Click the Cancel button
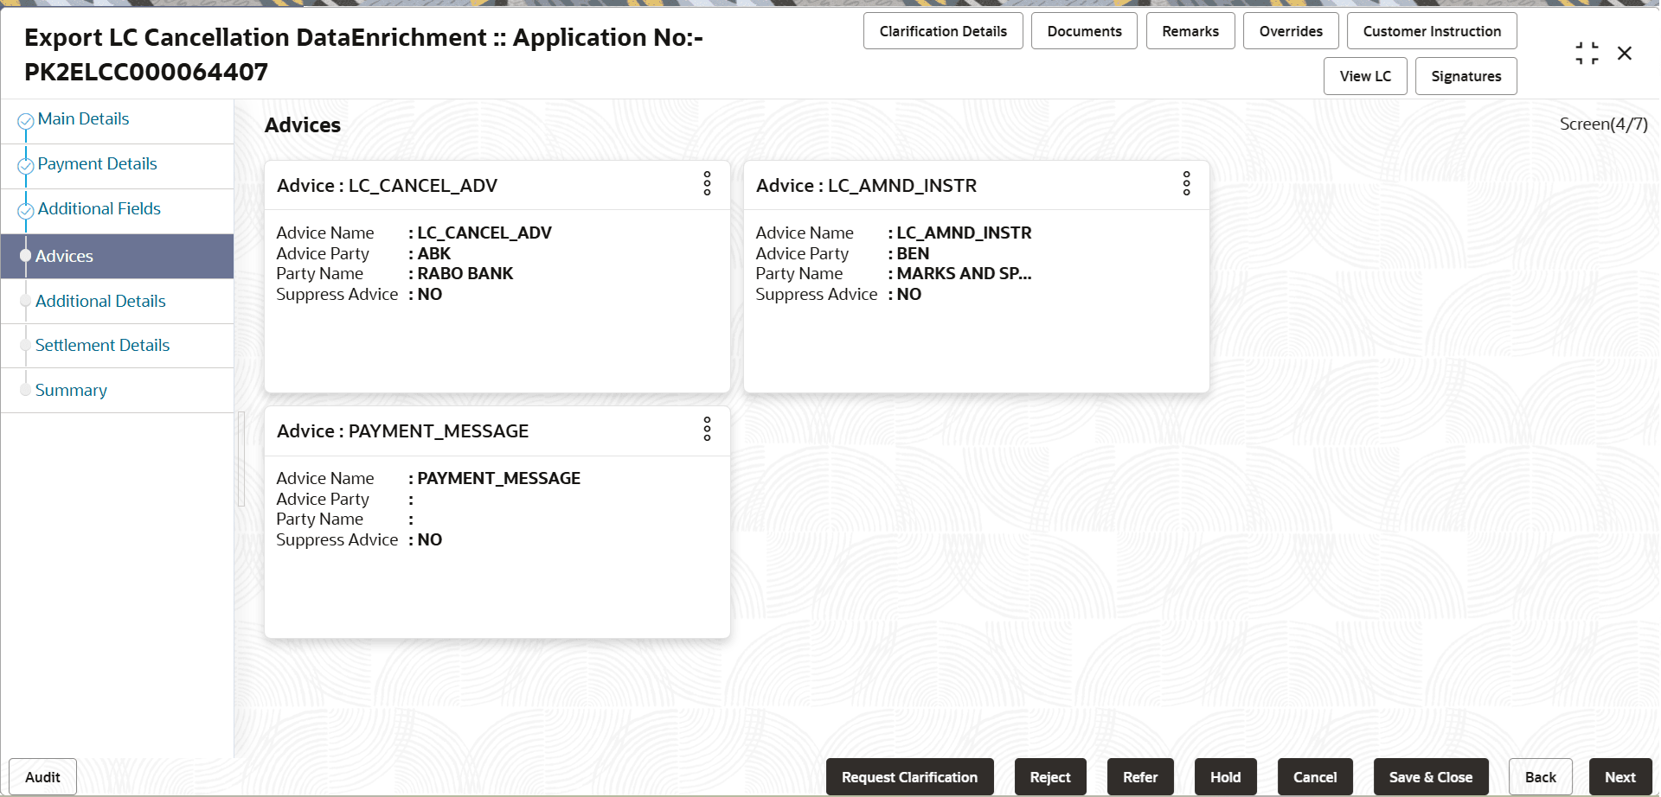1661x797 pixels. [1315, 777]
